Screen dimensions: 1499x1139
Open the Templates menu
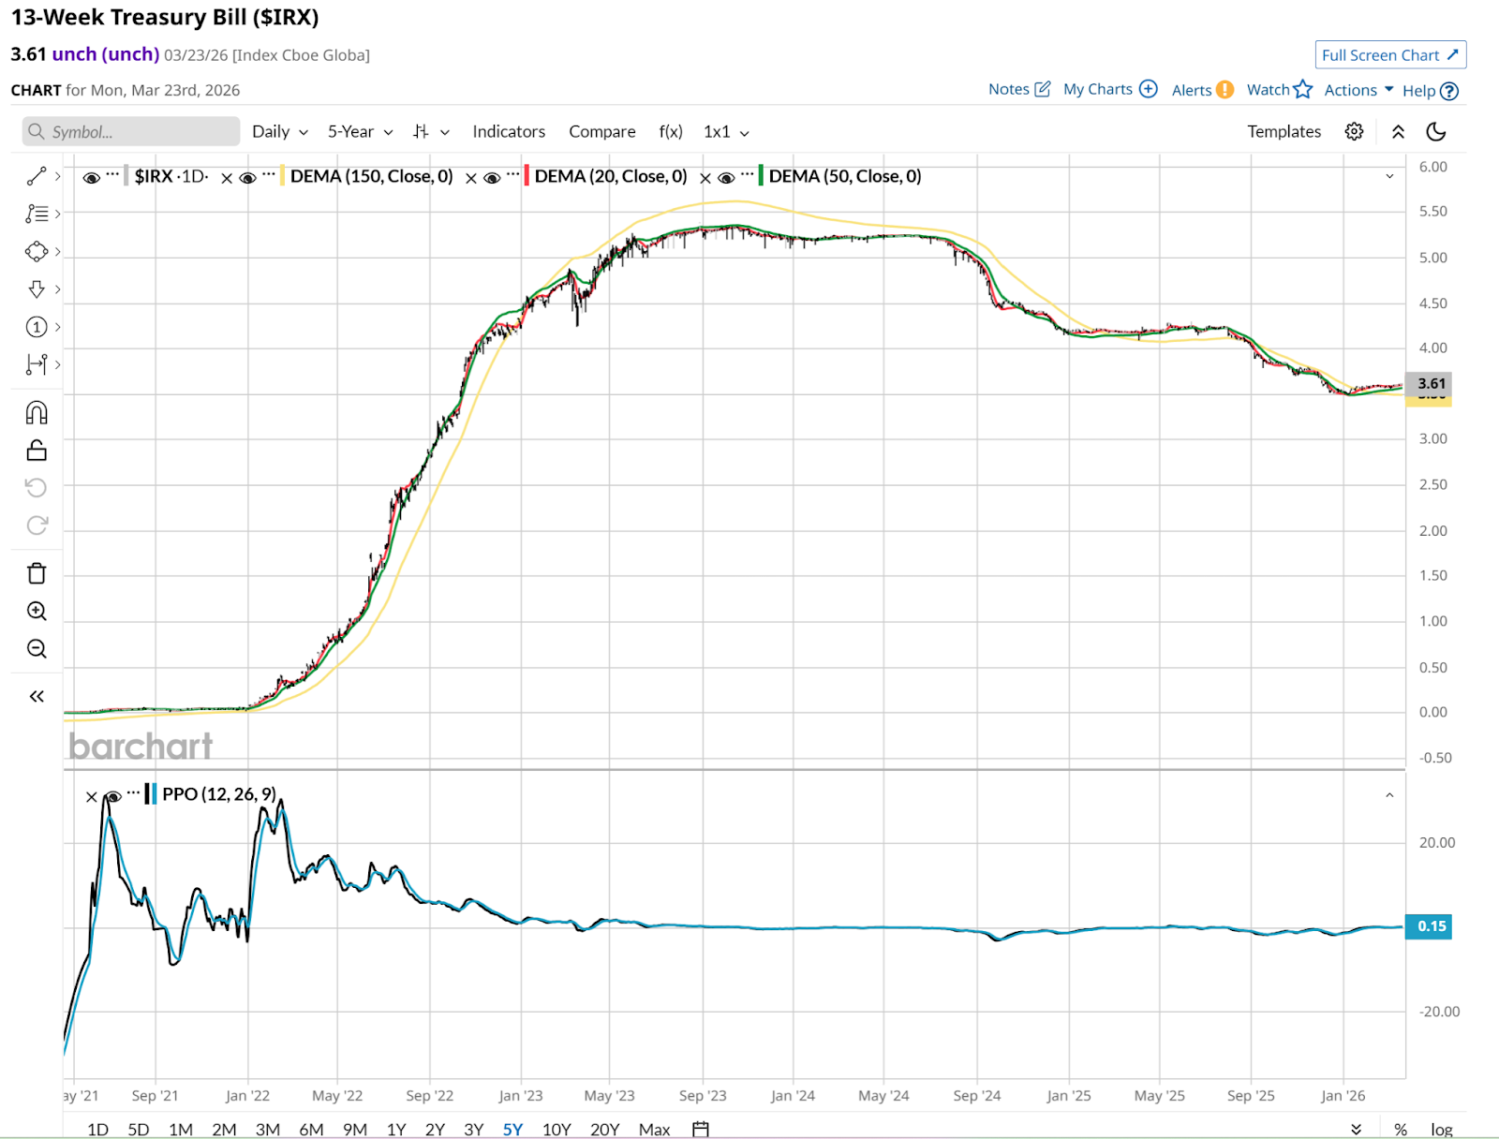1284,131
